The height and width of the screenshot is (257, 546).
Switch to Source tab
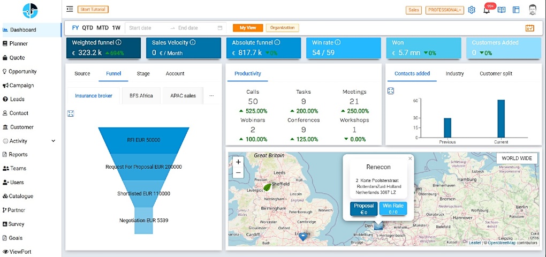point(82,73)
